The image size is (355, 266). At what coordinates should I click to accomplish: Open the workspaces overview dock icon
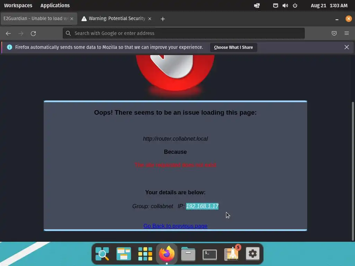124,254
